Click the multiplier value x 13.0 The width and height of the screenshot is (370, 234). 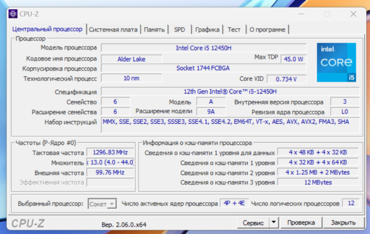pyautogui.click(x=110, y=162)
